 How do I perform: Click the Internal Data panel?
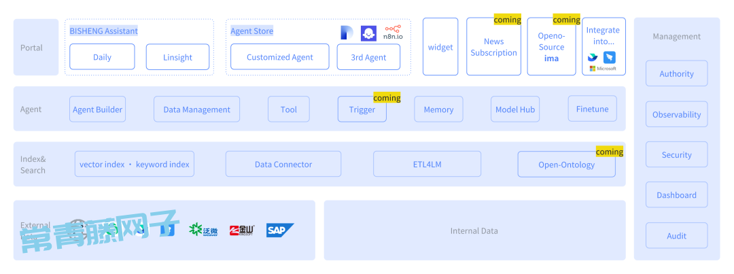(474, 230)
